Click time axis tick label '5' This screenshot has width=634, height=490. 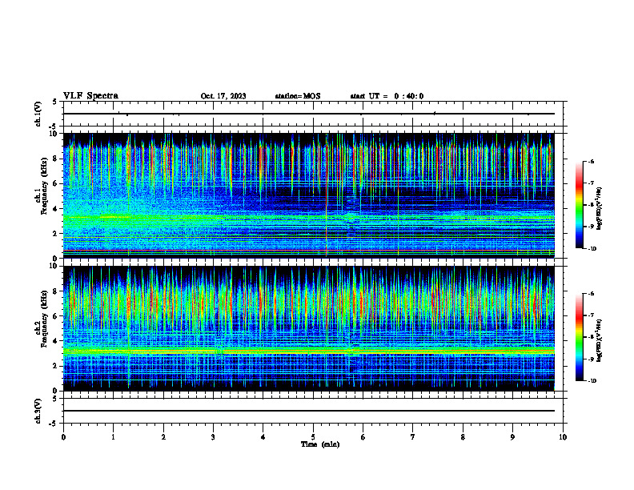click(x=313, y=437)
